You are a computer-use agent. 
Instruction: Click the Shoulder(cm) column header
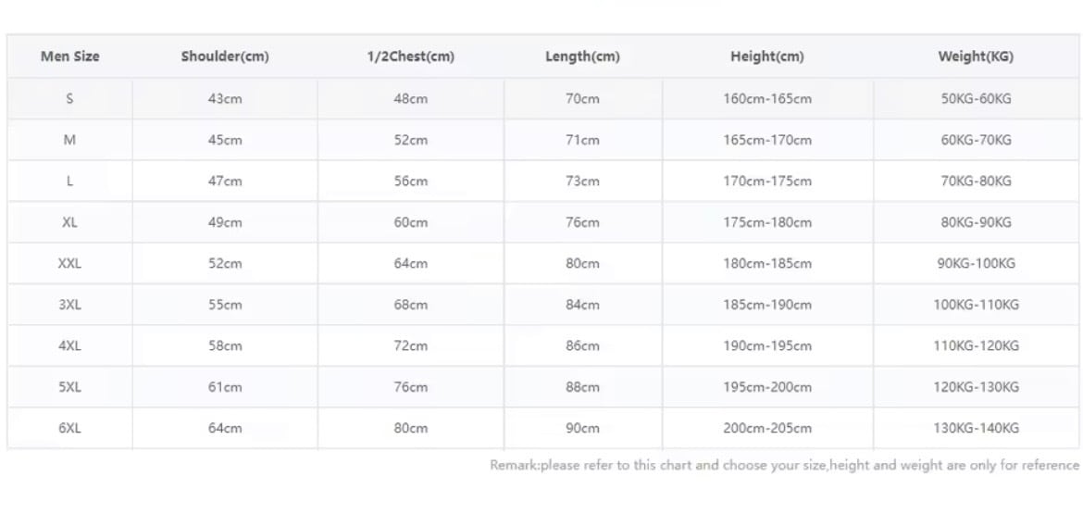(x=225, y=56)
